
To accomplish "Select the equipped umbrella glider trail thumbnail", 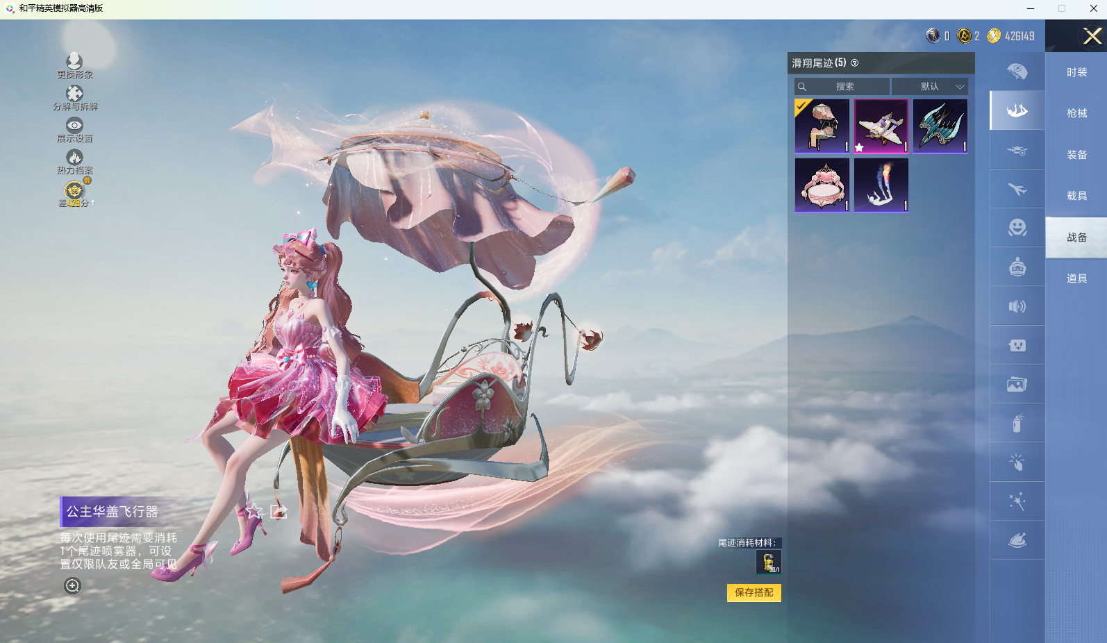I will [x=822, y=126].
